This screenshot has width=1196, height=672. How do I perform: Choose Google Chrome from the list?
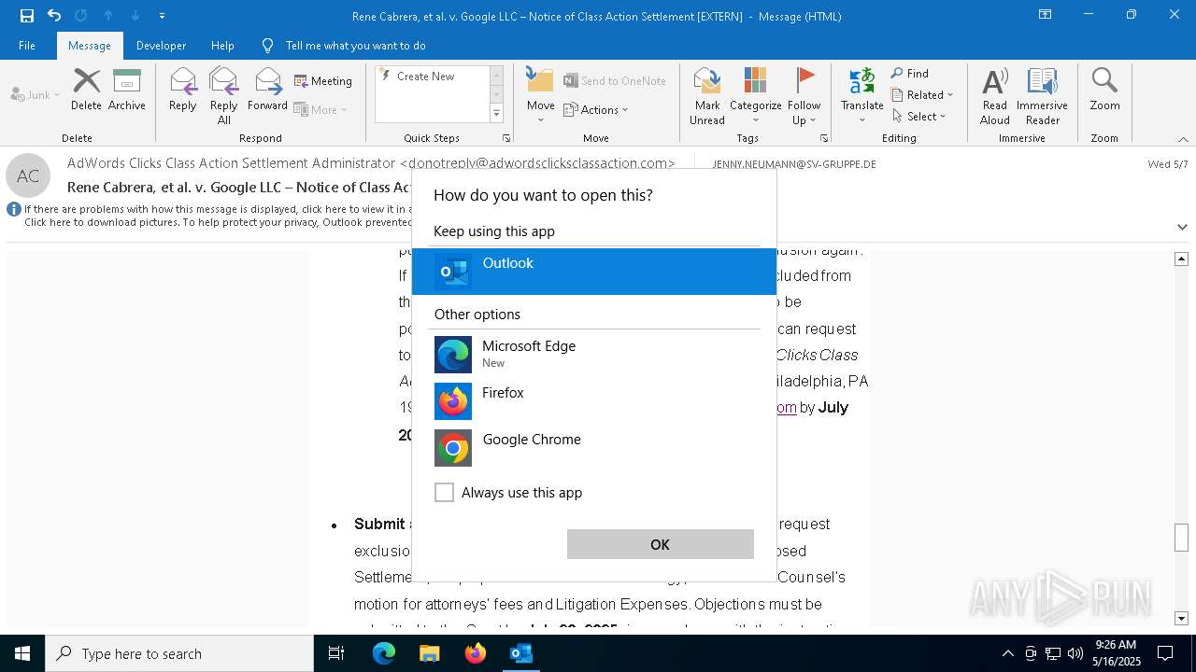594,448
